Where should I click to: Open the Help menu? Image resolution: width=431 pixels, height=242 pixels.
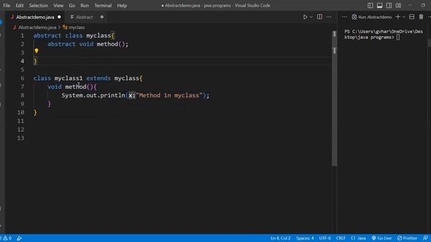coord(122,5)
